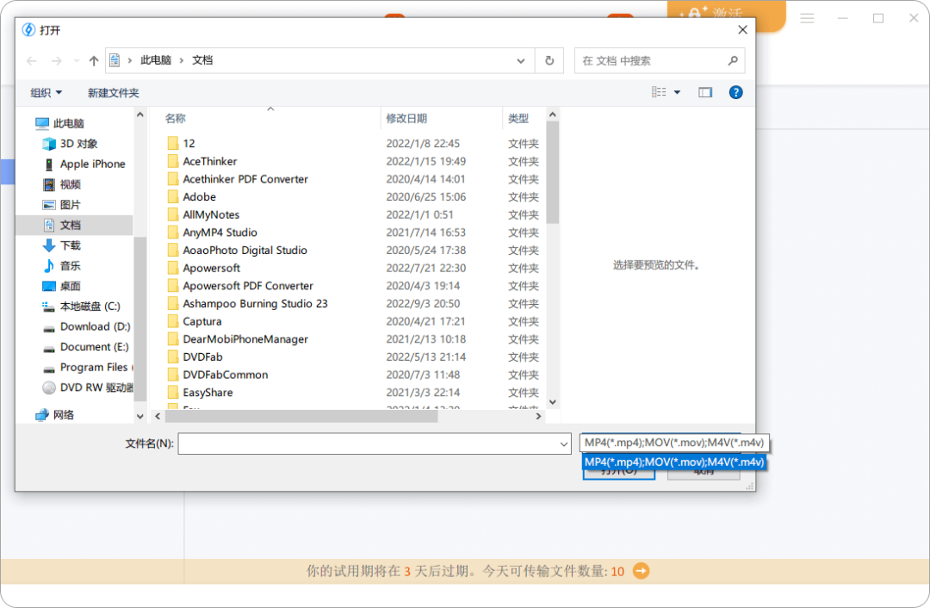Open the hamburger menu in title bar
The height and width of the screenshot is (608, 930).
tap(807, 17)
